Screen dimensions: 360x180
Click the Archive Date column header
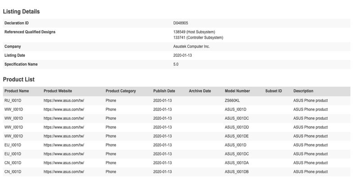tap(200, 91)
